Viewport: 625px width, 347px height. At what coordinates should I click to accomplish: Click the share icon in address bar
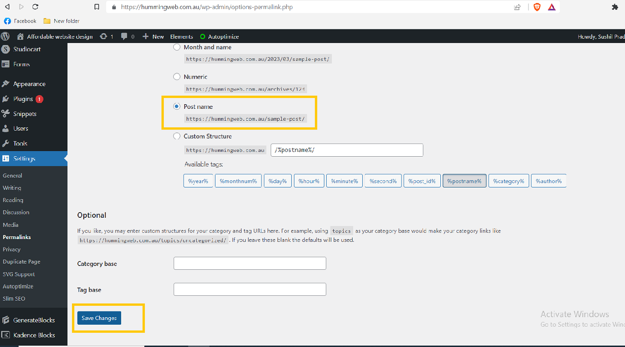coord(517,7)
